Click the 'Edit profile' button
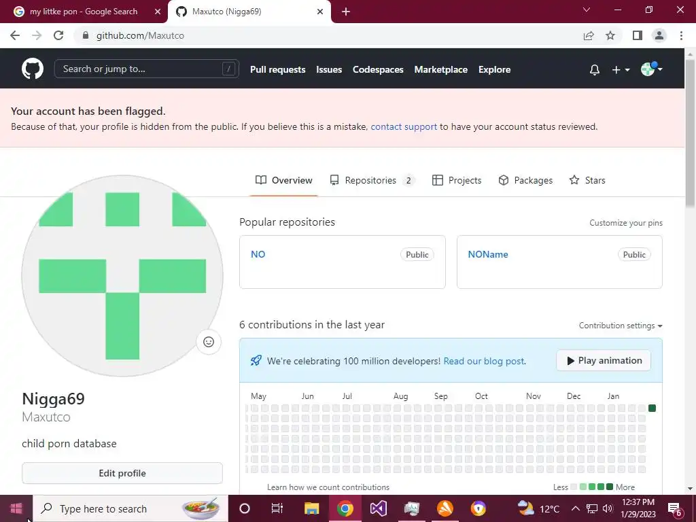Image resolution: width=696 pixels, height=522 pixels. [122, 473]
